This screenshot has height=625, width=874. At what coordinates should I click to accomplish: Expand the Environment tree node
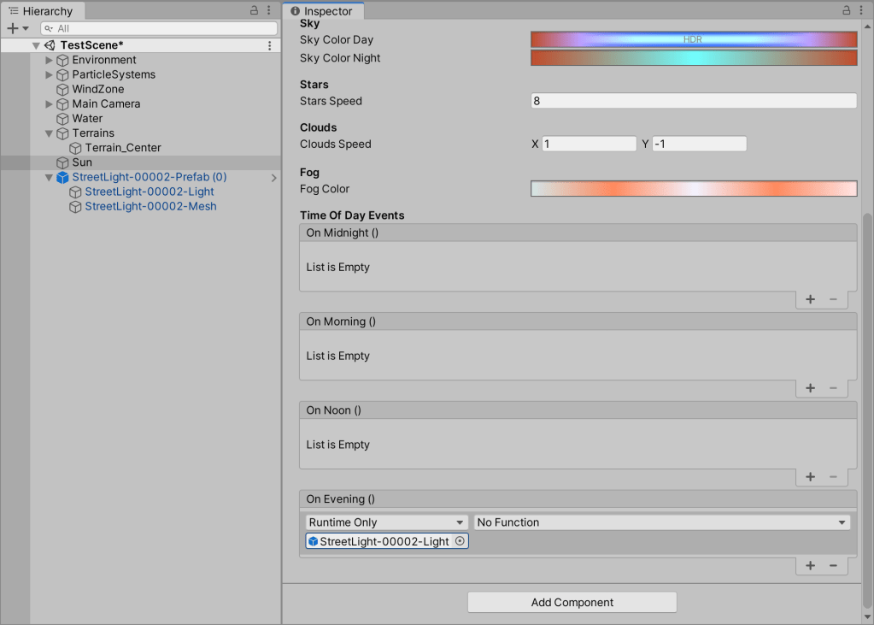coord(49,61)
